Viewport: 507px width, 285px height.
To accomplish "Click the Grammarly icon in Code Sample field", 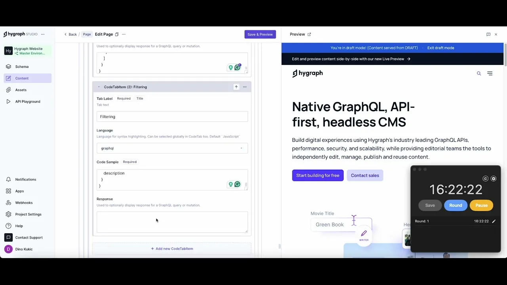I will click(237, 184).
